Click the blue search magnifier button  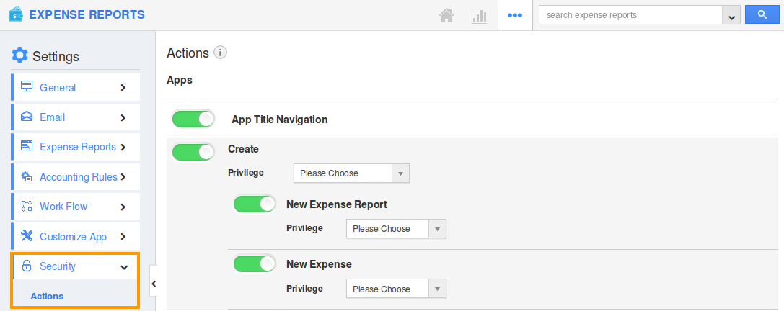(x=762, y=15)
